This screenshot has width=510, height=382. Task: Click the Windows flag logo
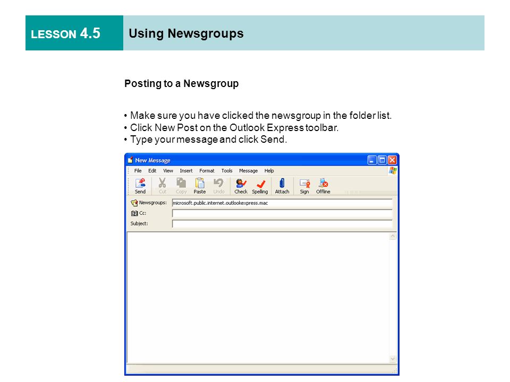393,170
